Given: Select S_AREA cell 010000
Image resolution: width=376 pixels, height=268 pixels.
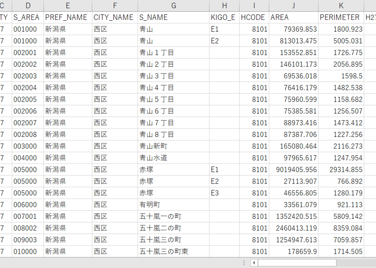Looking at the screenshot, I should click(28, 252).
